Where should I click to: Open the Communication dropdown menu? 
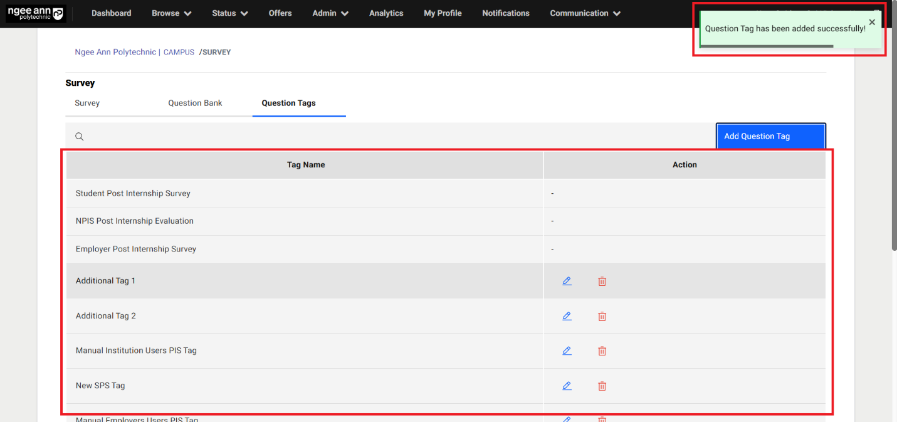(585, 13)
